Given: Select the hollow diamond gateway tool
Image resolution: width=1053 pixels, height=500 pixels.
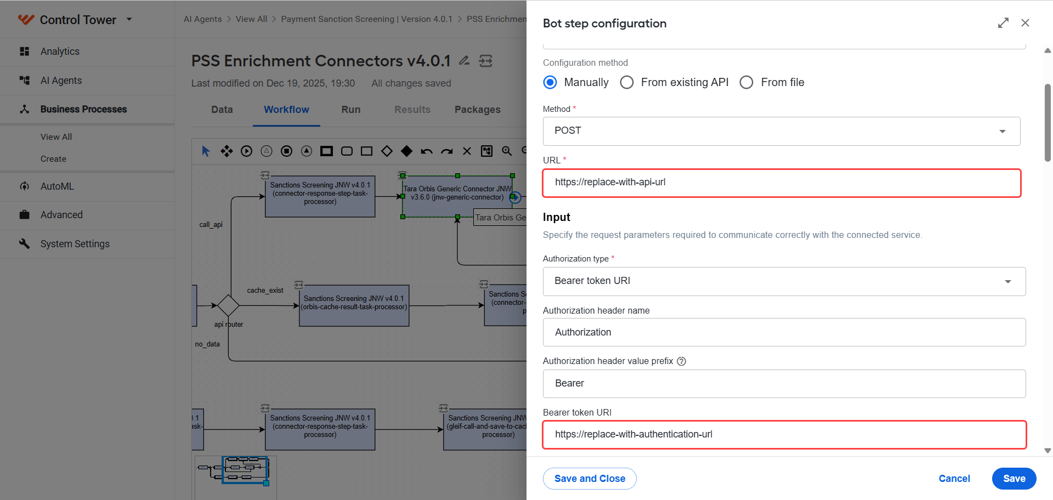Looking at the screenshot, I should pos(387,151).
